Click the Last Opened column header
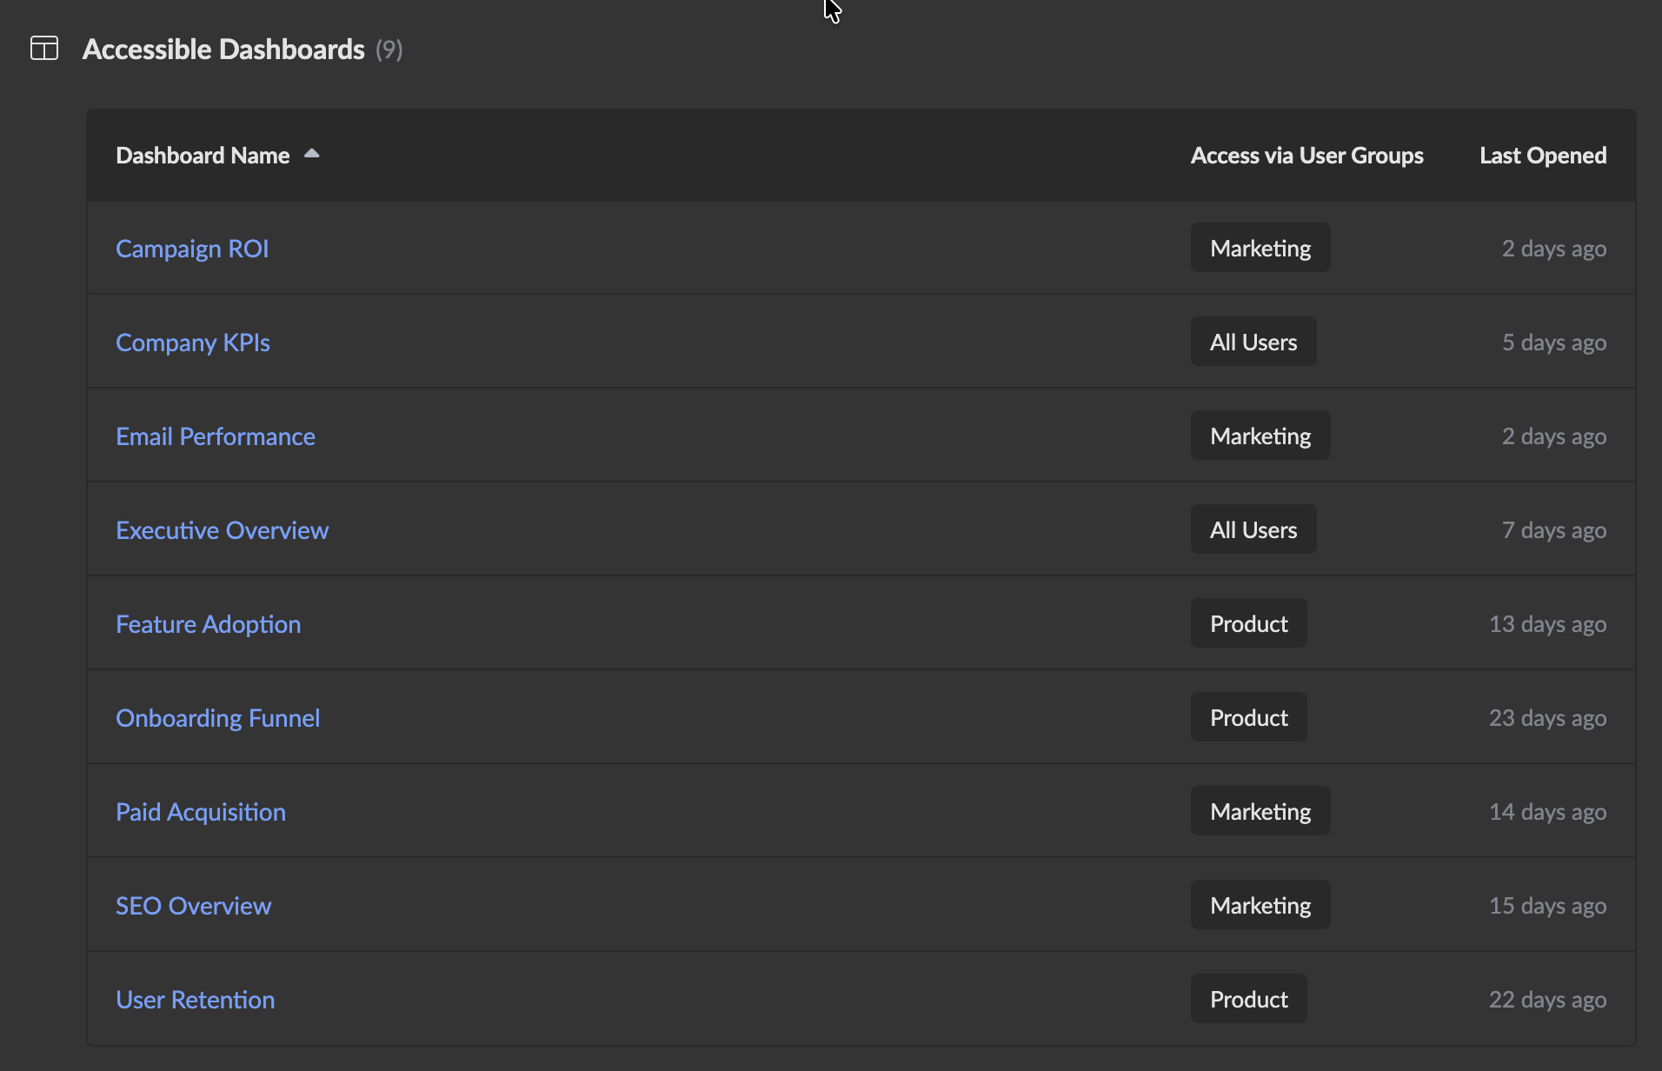The width and height of the screenshot is (1662, 1071). (x=1542, y=155)
